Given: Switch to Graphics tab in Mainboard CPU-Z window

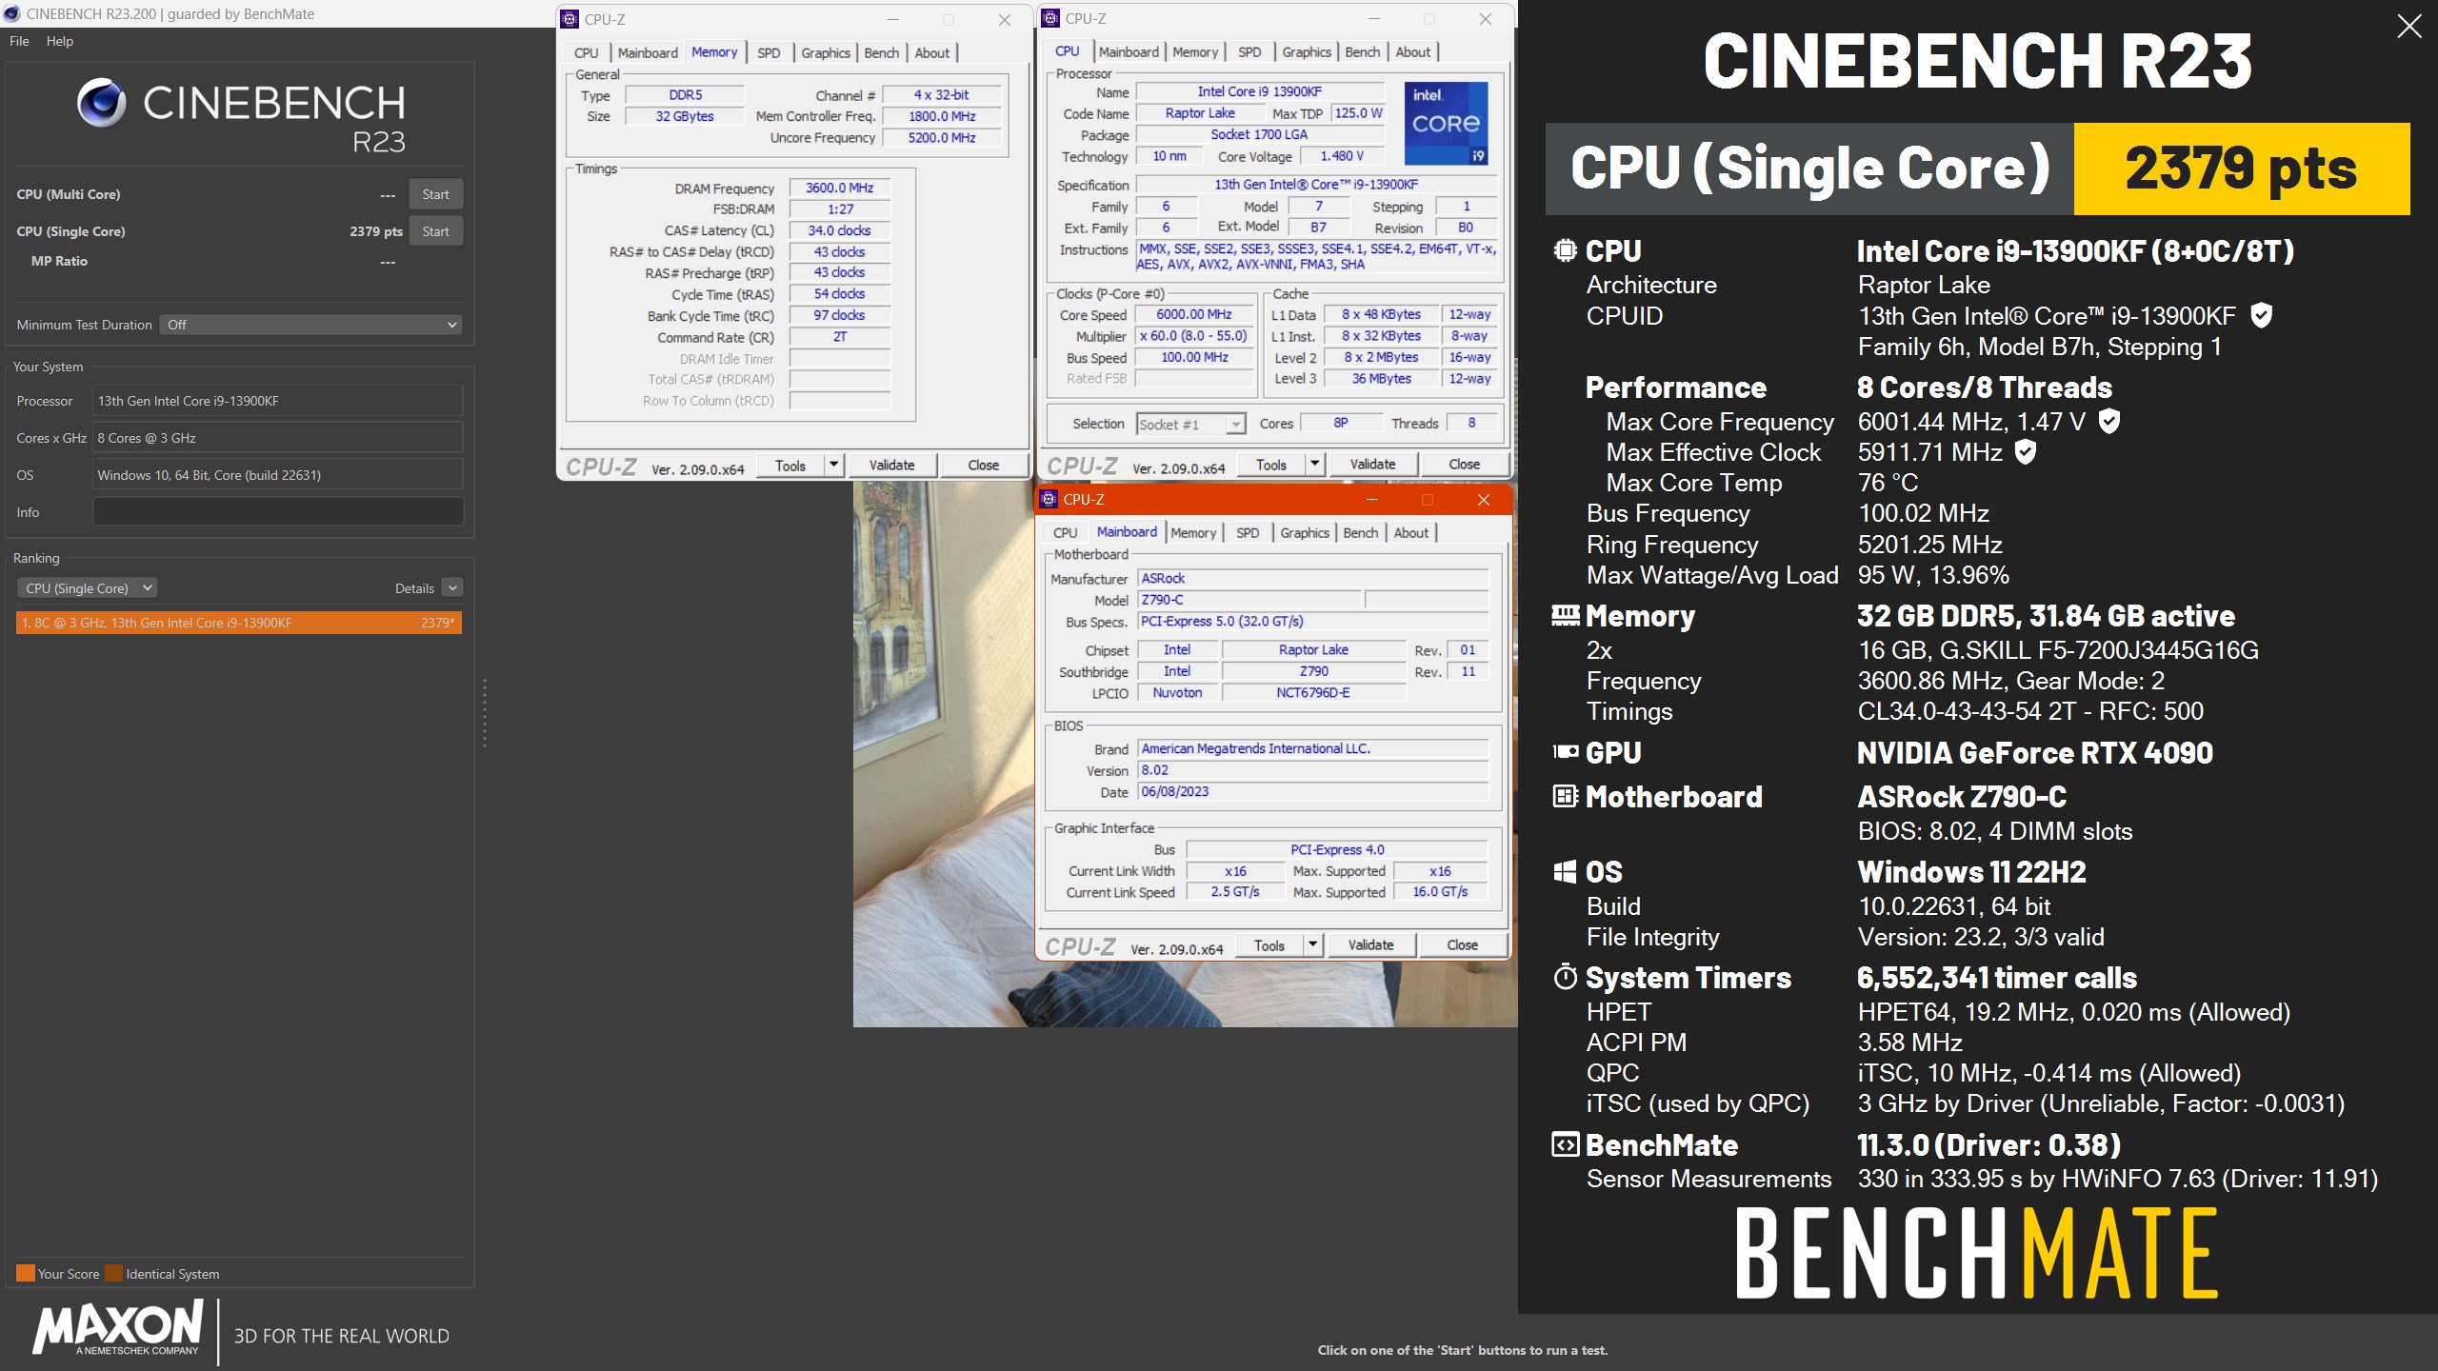Looking at the screenshot, I should 1304,532.
